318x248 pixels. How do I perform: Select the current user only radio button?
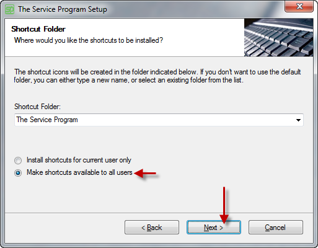tap(18, 161)
